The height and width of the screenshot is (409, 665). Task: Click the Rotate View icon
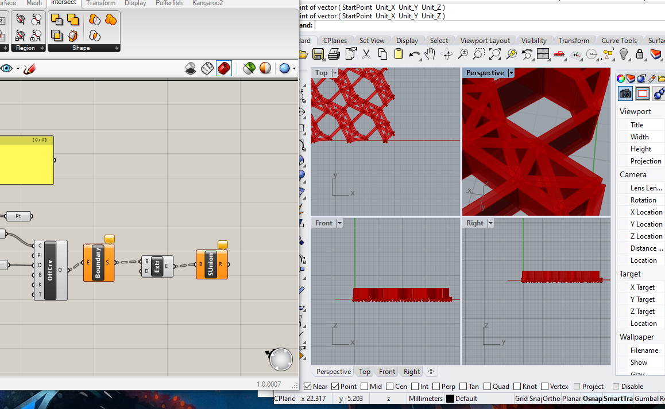coord(447,54)
